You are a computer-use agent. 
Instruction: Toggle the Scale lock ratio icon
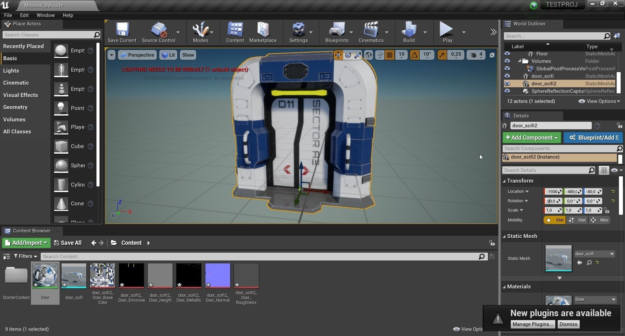point(606,210)
